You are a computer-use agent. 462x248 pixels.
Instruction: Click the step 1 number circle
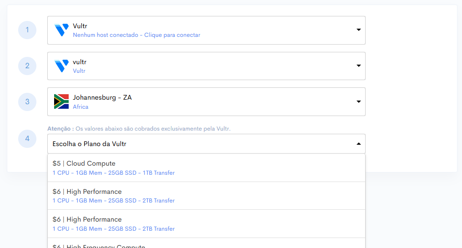pyautogui.click(x=27, y=30)
